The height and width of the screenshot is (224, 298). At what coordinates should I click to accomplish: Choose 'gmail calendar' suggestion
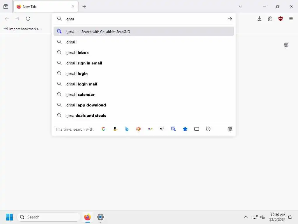(144, 94)
